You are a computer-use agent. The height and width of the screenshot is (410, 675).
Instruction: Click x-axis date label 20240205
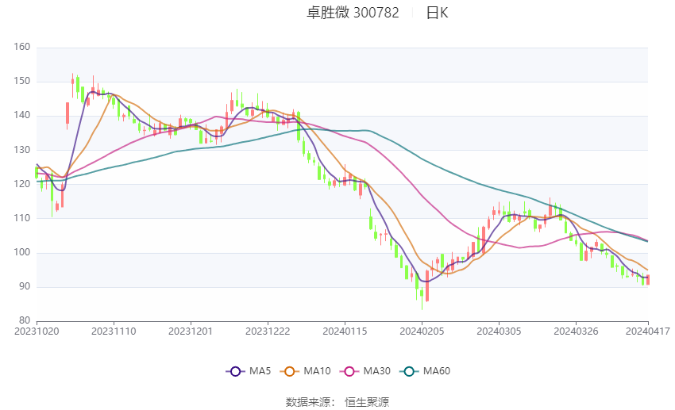(x=422, y=331)
